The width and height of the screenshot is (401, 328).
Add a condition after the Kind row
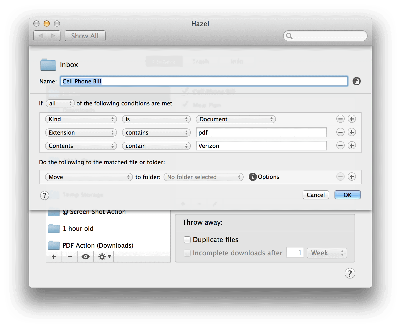pyautogui.click(x=352, y=119)
